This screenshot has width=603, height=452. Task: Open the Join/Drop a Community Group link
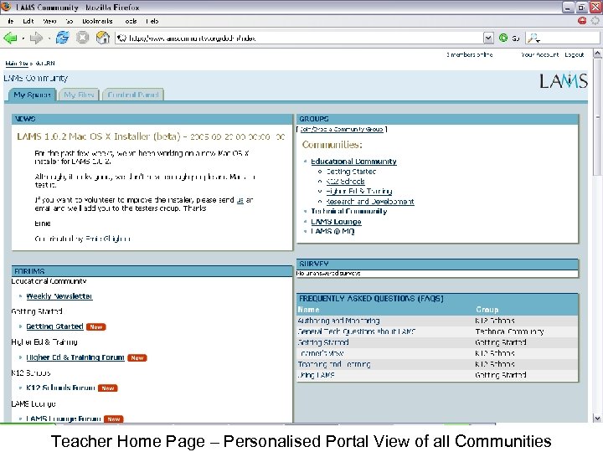click(342, 129)
